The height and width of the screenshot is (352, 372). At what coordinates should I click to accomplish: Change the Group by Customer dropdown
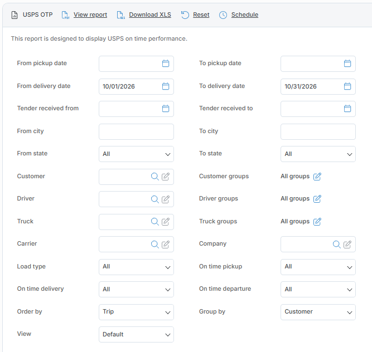click(x=318, y=312)
